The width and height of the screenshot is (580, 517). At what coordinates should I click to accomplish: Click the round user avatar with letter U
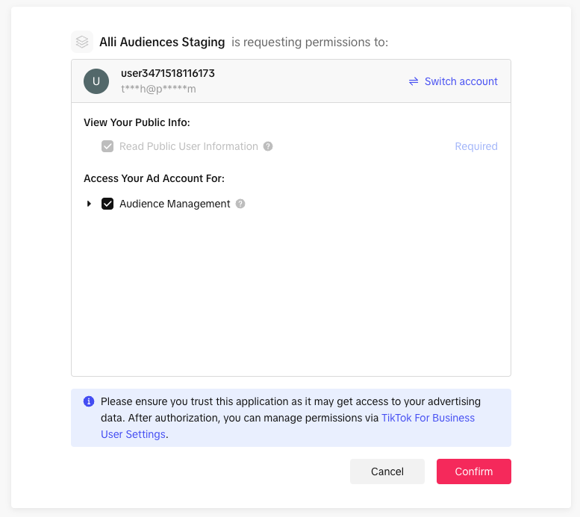click(96, 81)
